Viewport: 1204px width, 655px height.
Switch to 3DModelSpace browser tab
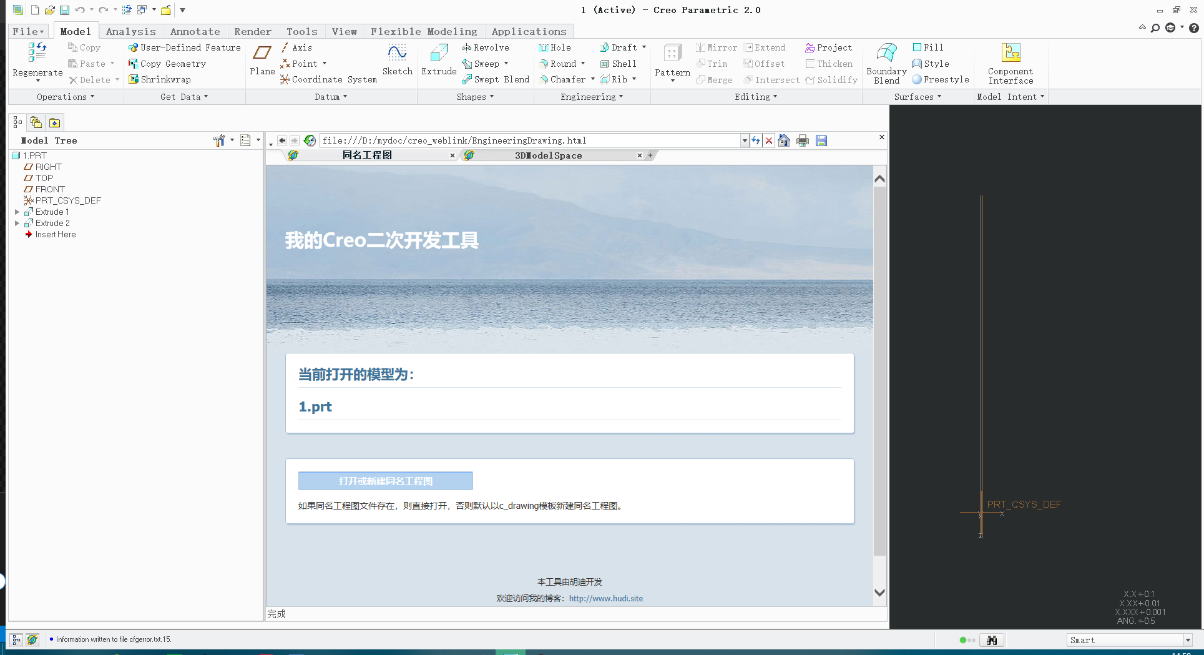click(x=549, y=155)
